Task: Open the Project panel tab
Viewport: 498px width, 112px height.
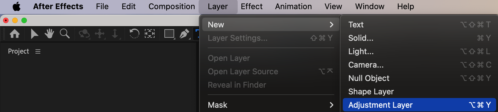Action: [x=18, y=51]
